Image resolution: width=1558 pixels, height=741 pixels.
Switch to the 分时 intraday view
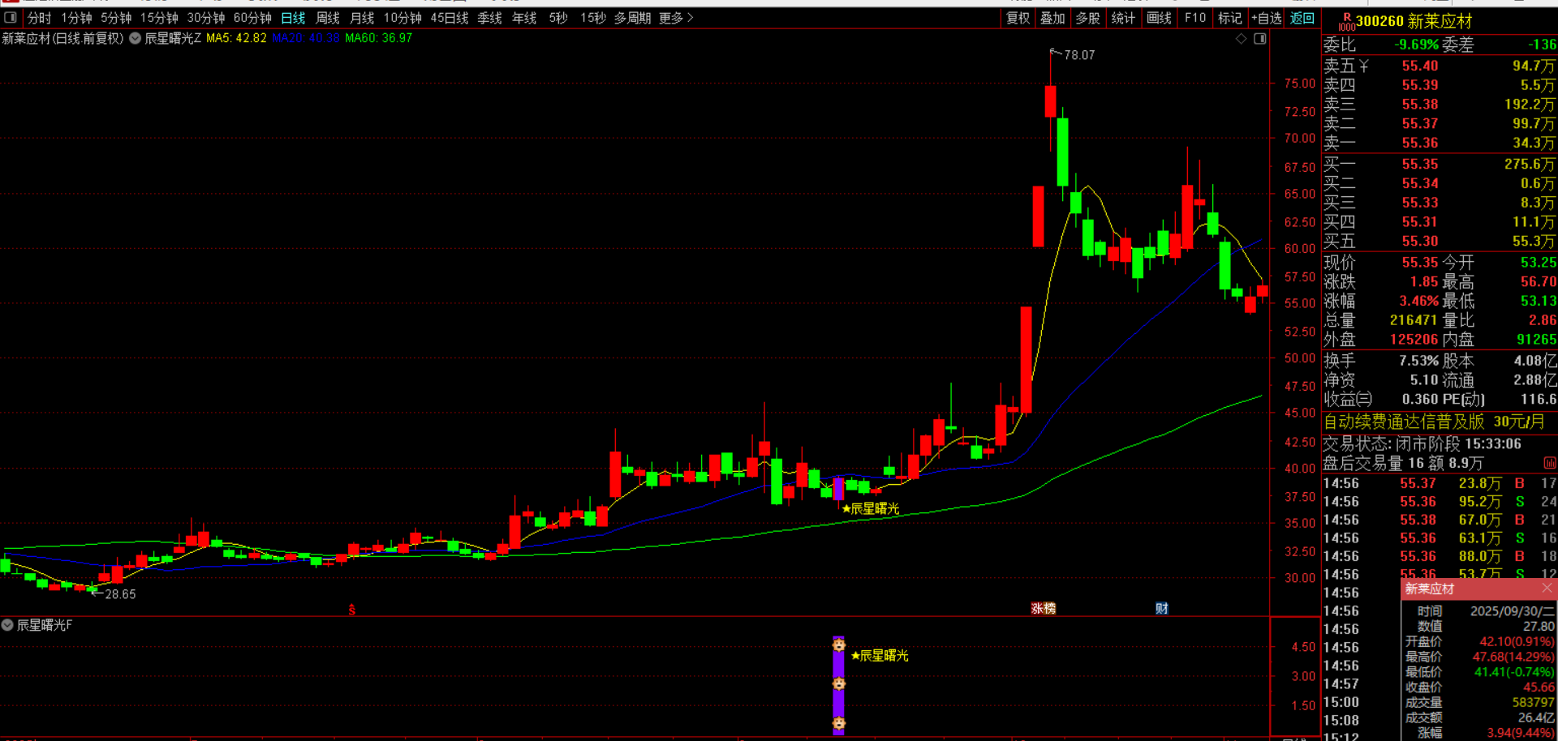[39, 18]
